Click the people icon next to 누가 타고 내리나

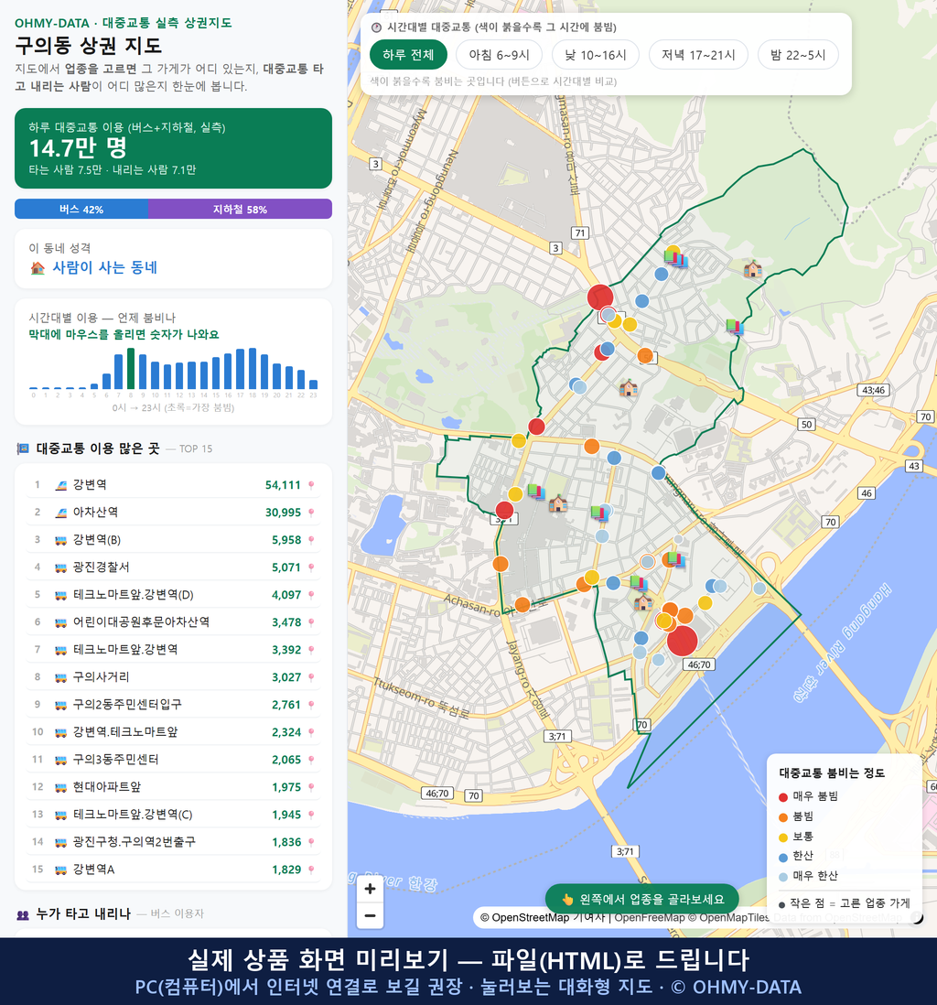[x=23, y=914]
